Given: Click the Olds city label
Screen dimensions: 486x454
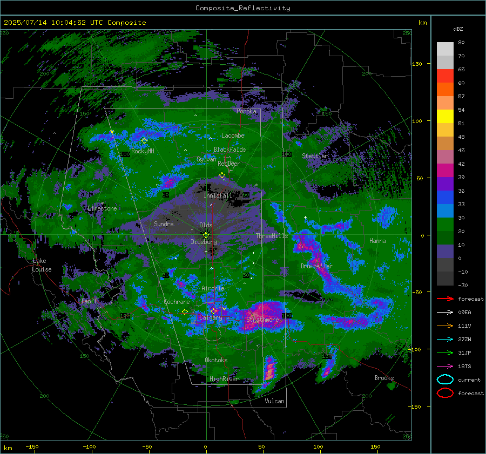Looking at the screenshot, I should [x=206, y=225].
